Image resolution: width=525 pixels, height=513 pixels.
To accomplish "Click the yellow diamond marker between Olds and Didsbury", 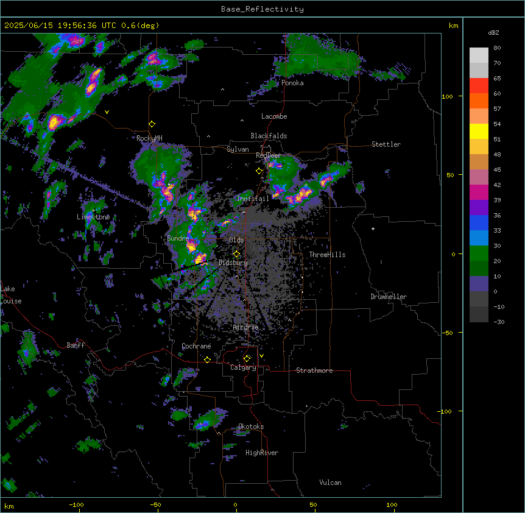I will (236, 254).
